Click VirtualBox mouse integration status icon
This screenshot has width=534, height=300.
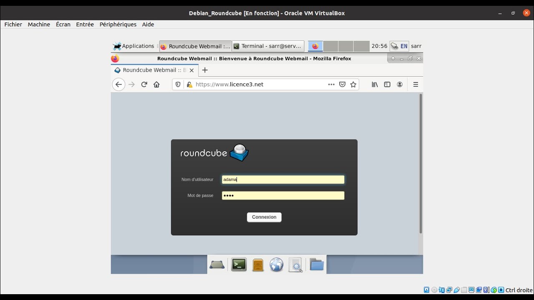(494, 290)
